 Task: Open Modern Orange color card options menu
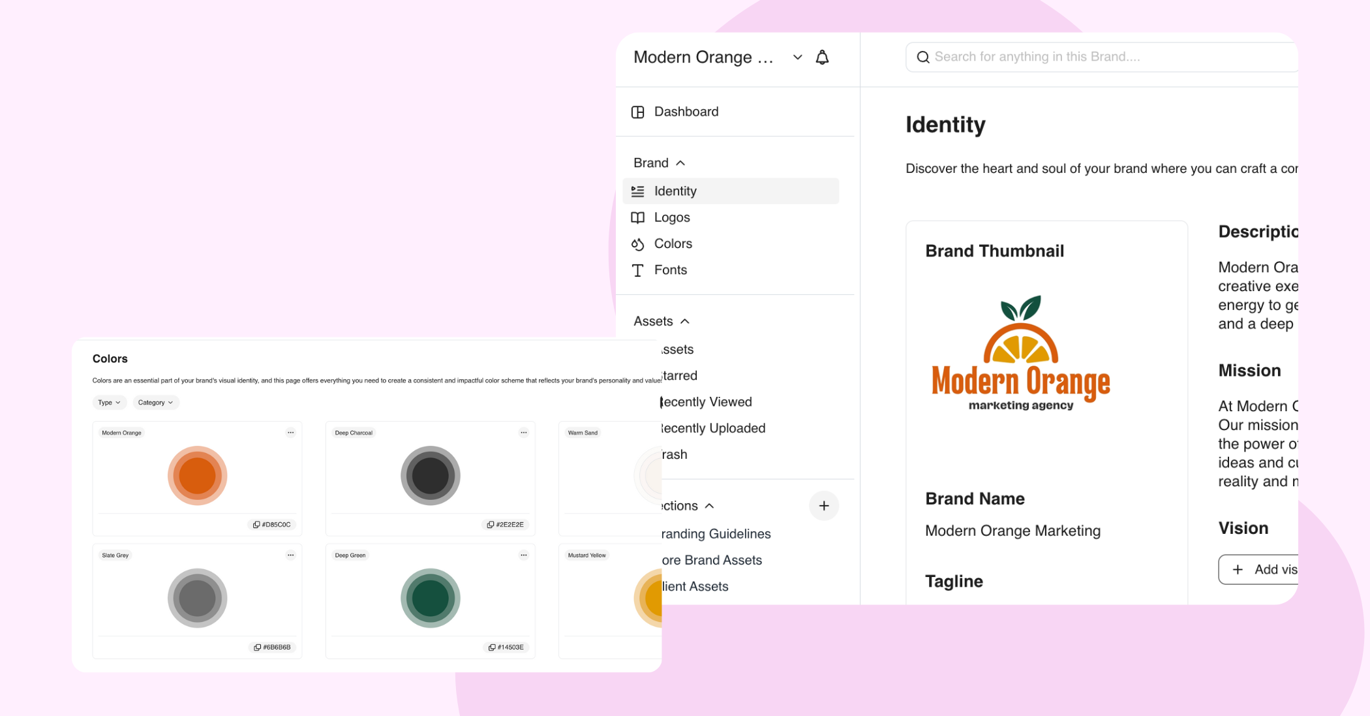click(x=290, y=433)
